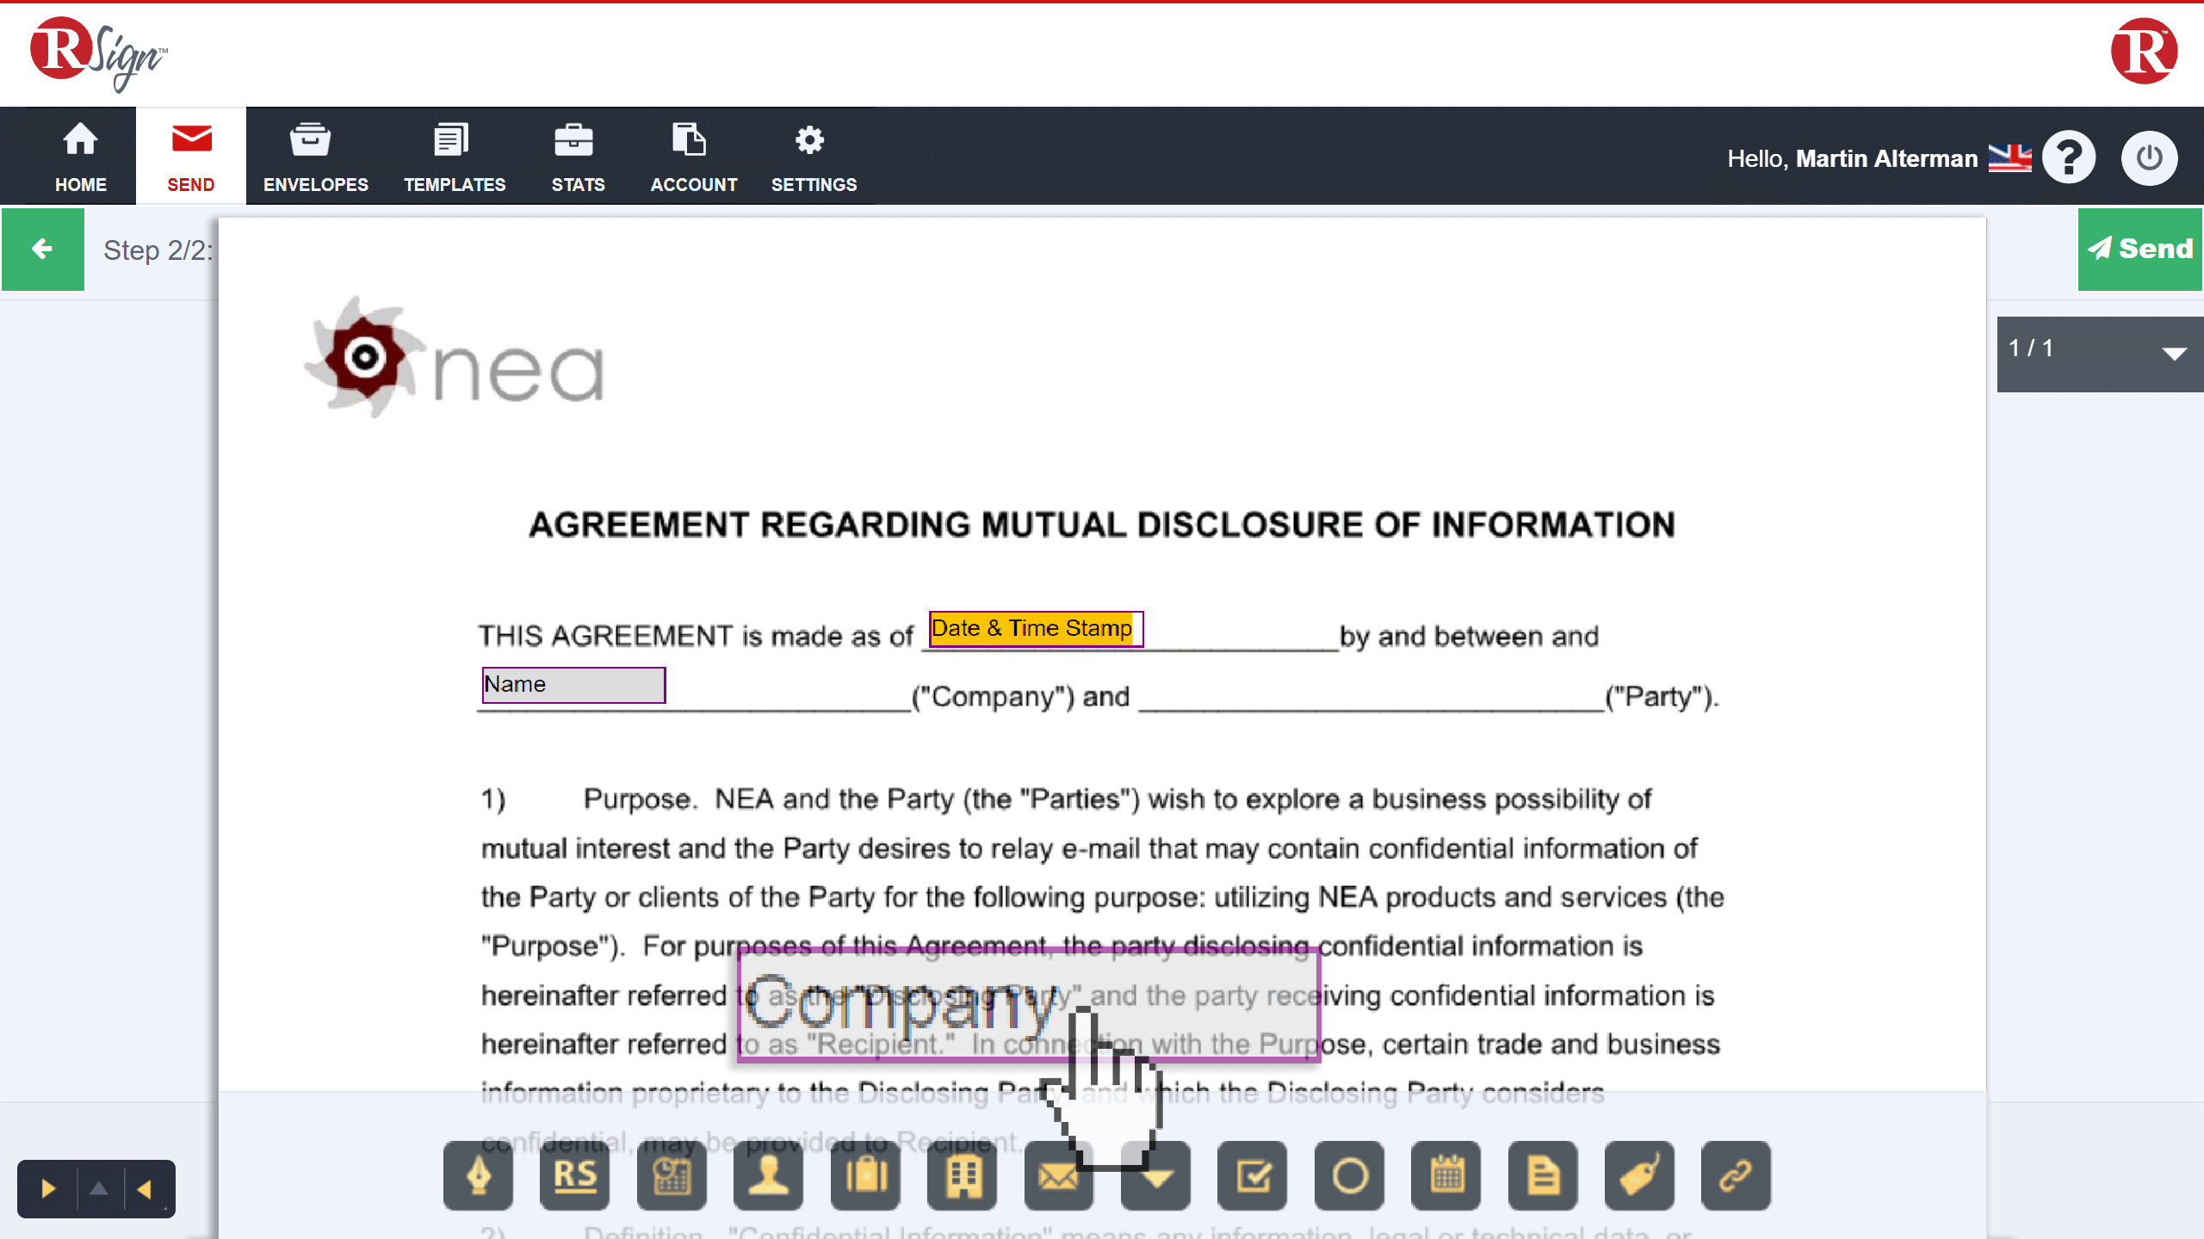Add a radio button field tool
The image size is (2204, 1239).
[x=1349, y=1175]
